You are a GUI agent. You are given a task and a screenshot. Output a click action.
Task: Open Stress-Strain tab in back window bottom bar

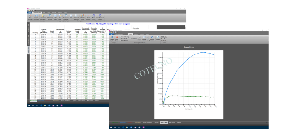(82, 101)
